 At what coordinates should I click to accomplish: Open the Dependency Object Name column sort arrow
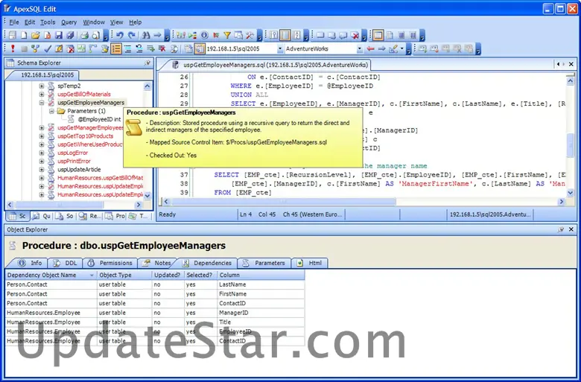tap(92, 276)
